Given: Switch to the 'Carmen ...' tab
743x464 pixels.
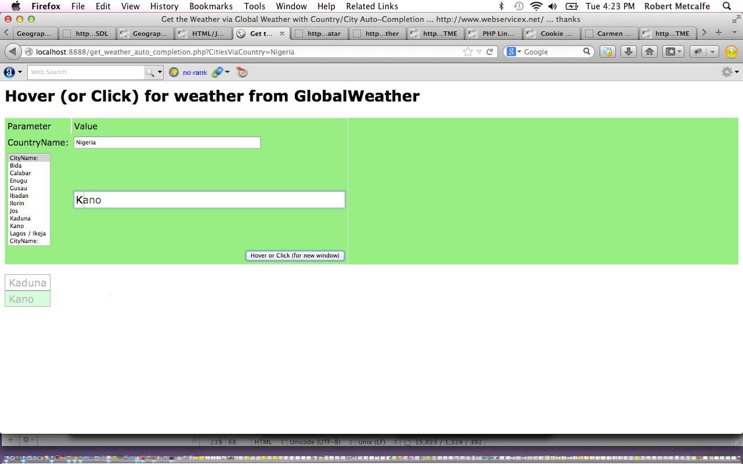Looking at the screenshot, I should pyautogui.click(x=609, y=33).
